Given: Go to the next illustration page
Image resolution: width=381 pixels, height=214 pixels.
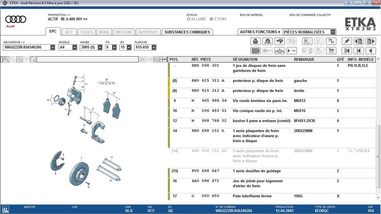Looking at the screenshot, I should click(371, 41).
